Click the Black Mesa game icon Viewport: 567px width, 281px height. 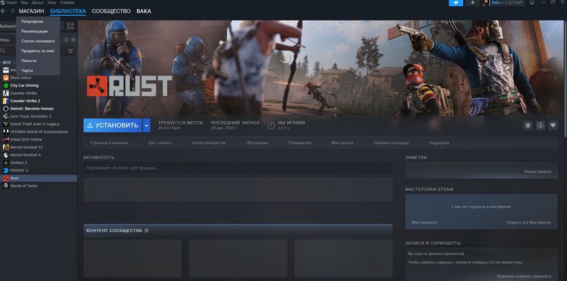coord(6,78)
